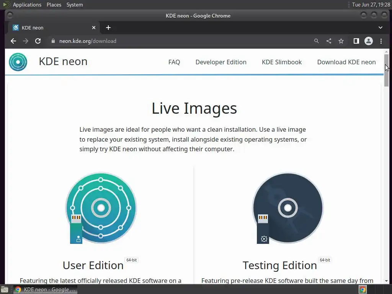The image size is (392, 294).
Task: Click the MATE logo icon in top panel
Action: (6, 5)
